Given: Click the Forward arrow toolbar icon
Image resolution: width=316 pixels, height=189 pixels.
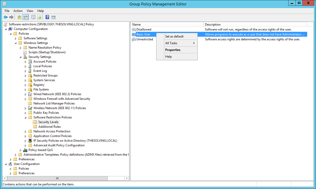Looking at the screenshot, I should (11, 17).
